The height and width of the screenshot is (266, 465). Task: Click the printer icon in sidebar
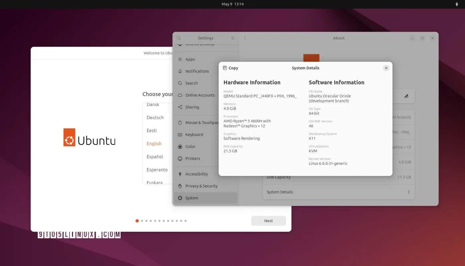pyautogui.click(x=180, y=159)
